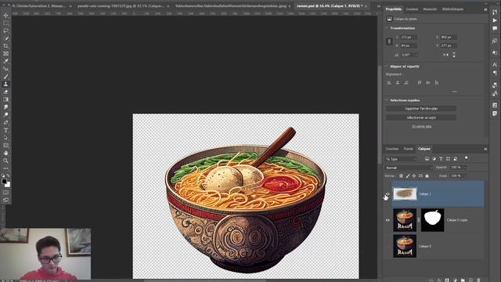The image size is (501, 282).
Task: Hide the Calque 0 copie layer
Action: (x=387, y=220)
